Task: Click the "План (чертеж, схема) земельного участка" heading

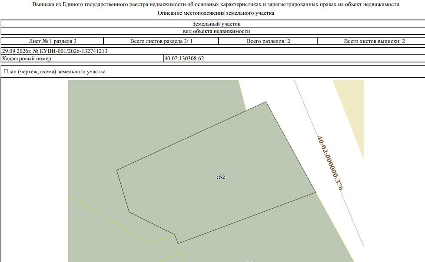Action: coord(55,72)
